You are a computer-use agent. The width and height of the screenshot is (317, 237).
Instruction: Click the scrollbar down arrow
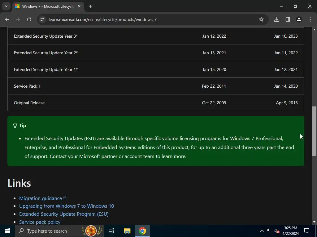pyautogui.click(x=314, y=222)
